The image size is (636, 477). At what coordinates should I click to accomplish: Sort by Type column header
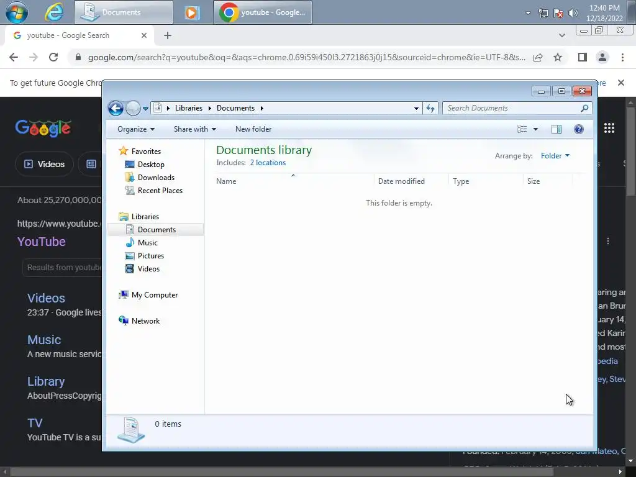(x=486, y=181)
